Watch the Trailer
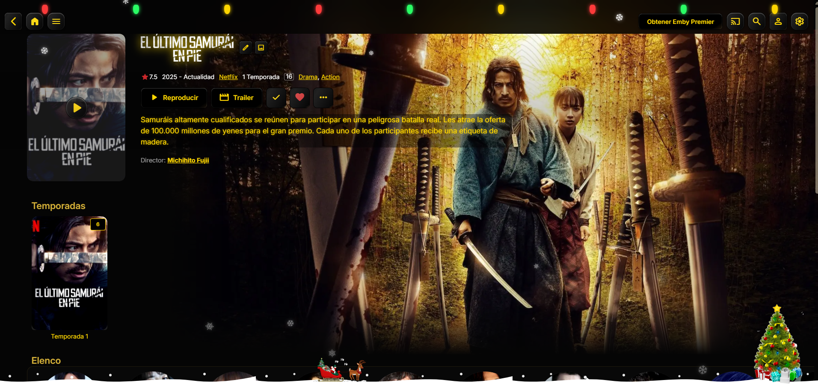Screen dimensions: 818x389 [x=237, y=97]
